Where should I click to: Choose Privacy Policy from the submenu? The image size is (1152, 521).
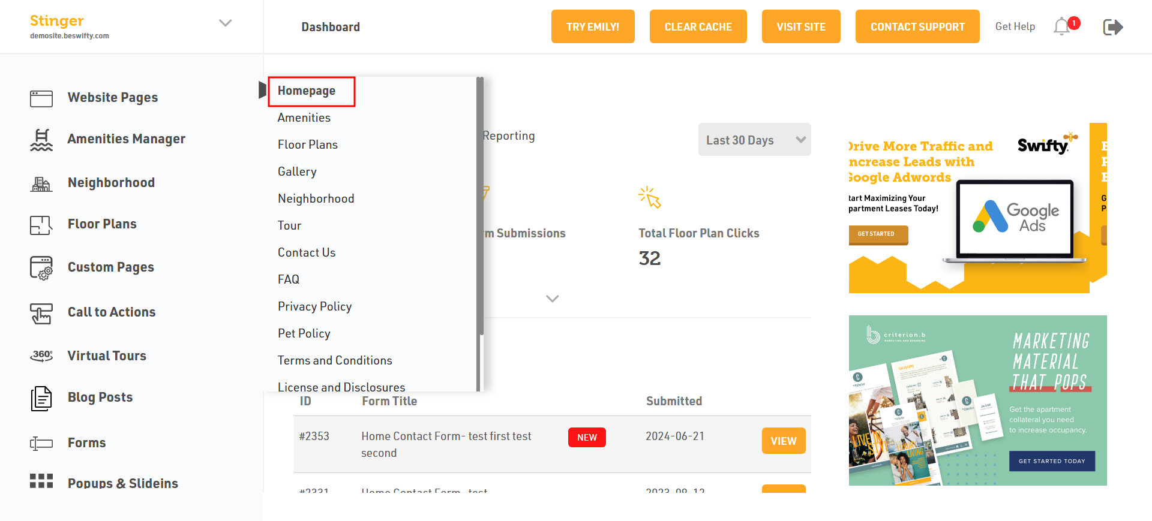click(314, 306)
